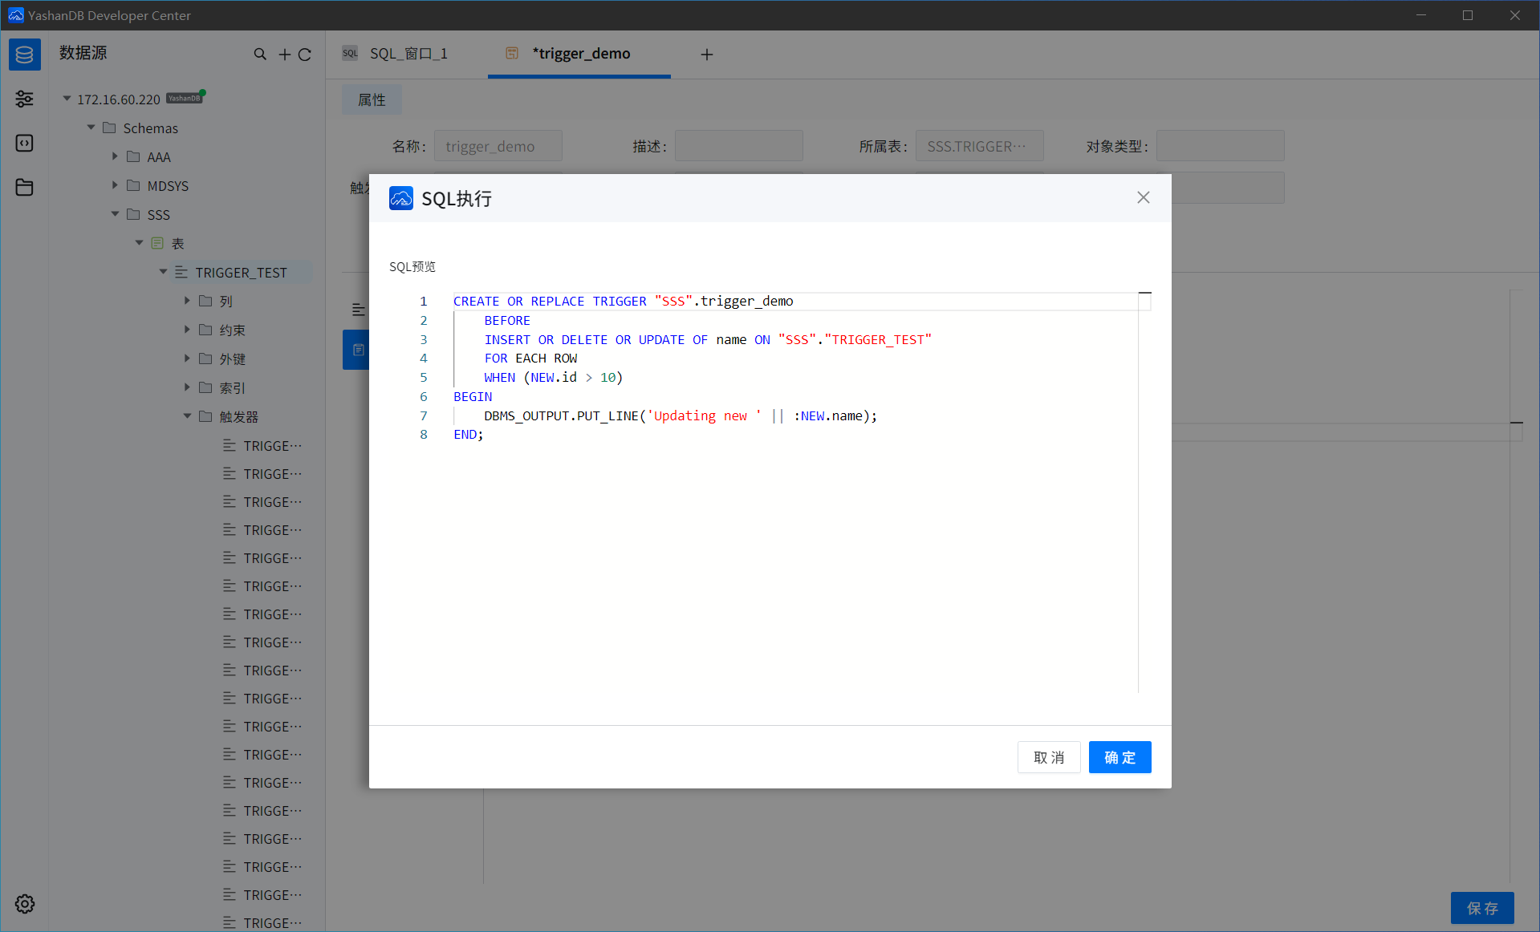Close the SQL执行 dialog with X
This screenshot has width=1540, height=932.
coord(1143,197)
